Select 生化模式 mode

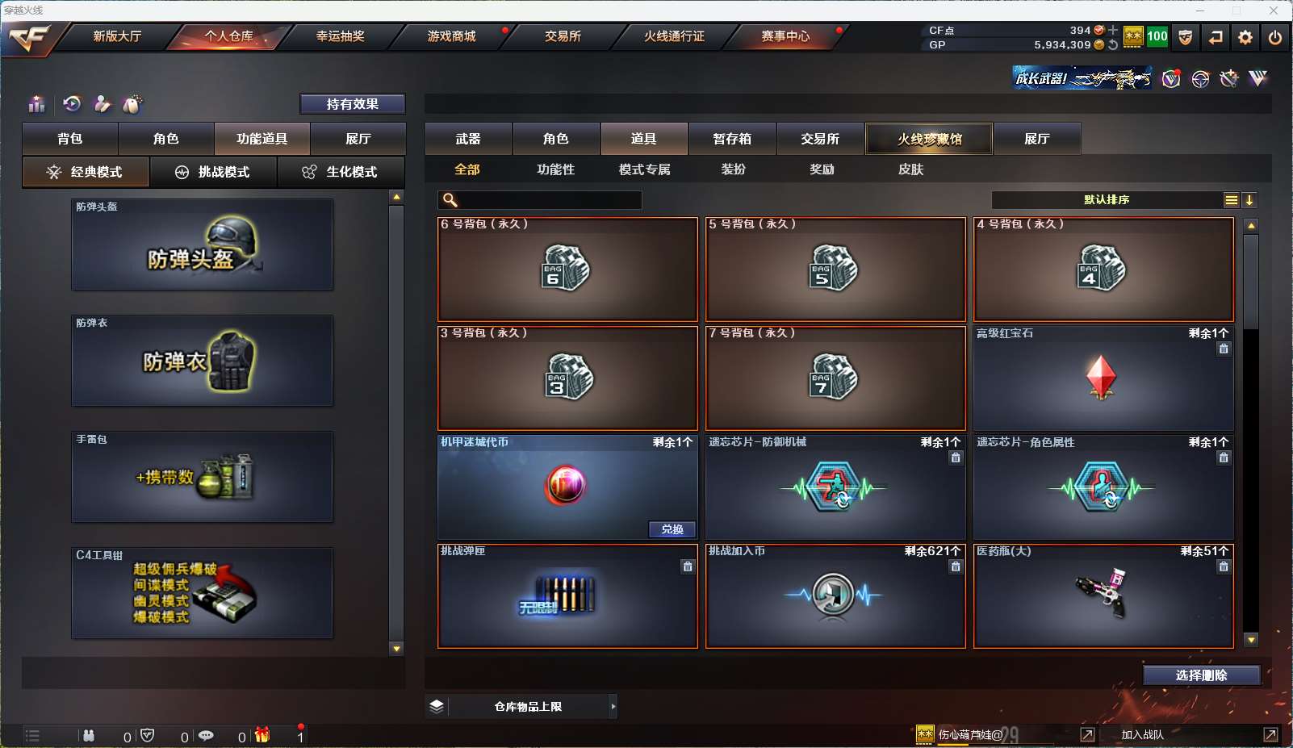pyautogui.click(x=341, y=172)
